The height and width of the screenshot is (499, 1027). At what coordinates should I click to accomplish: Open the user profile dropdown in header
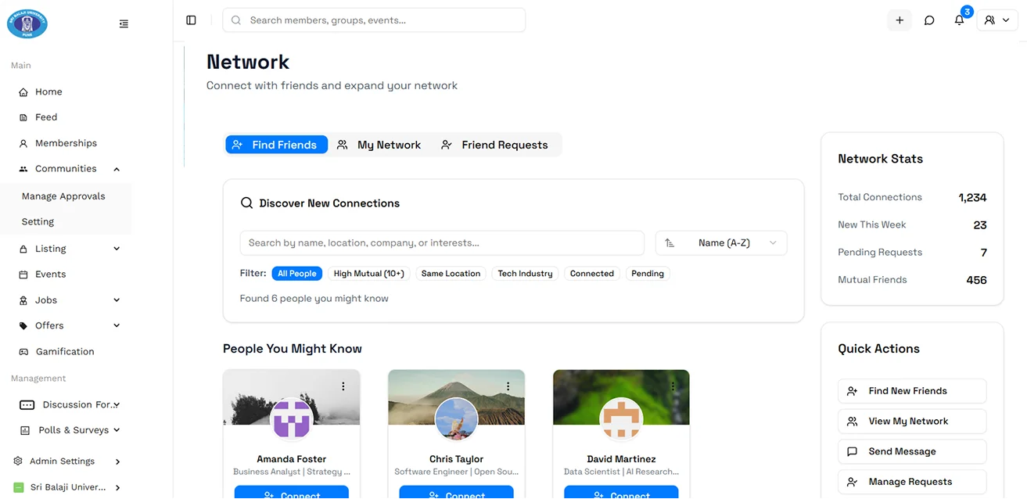(996, 20)
